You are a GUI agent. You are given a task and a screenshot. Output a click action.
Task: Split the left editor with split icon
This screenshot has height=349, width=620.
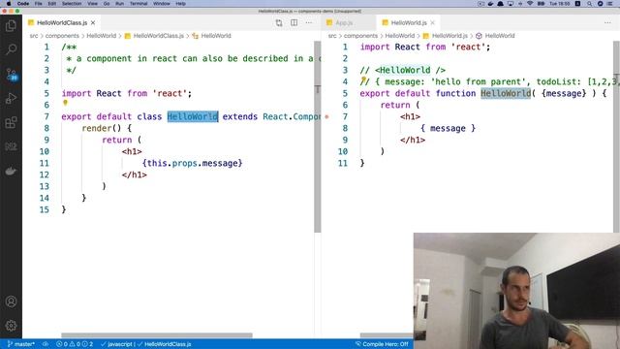click(294, 23)
